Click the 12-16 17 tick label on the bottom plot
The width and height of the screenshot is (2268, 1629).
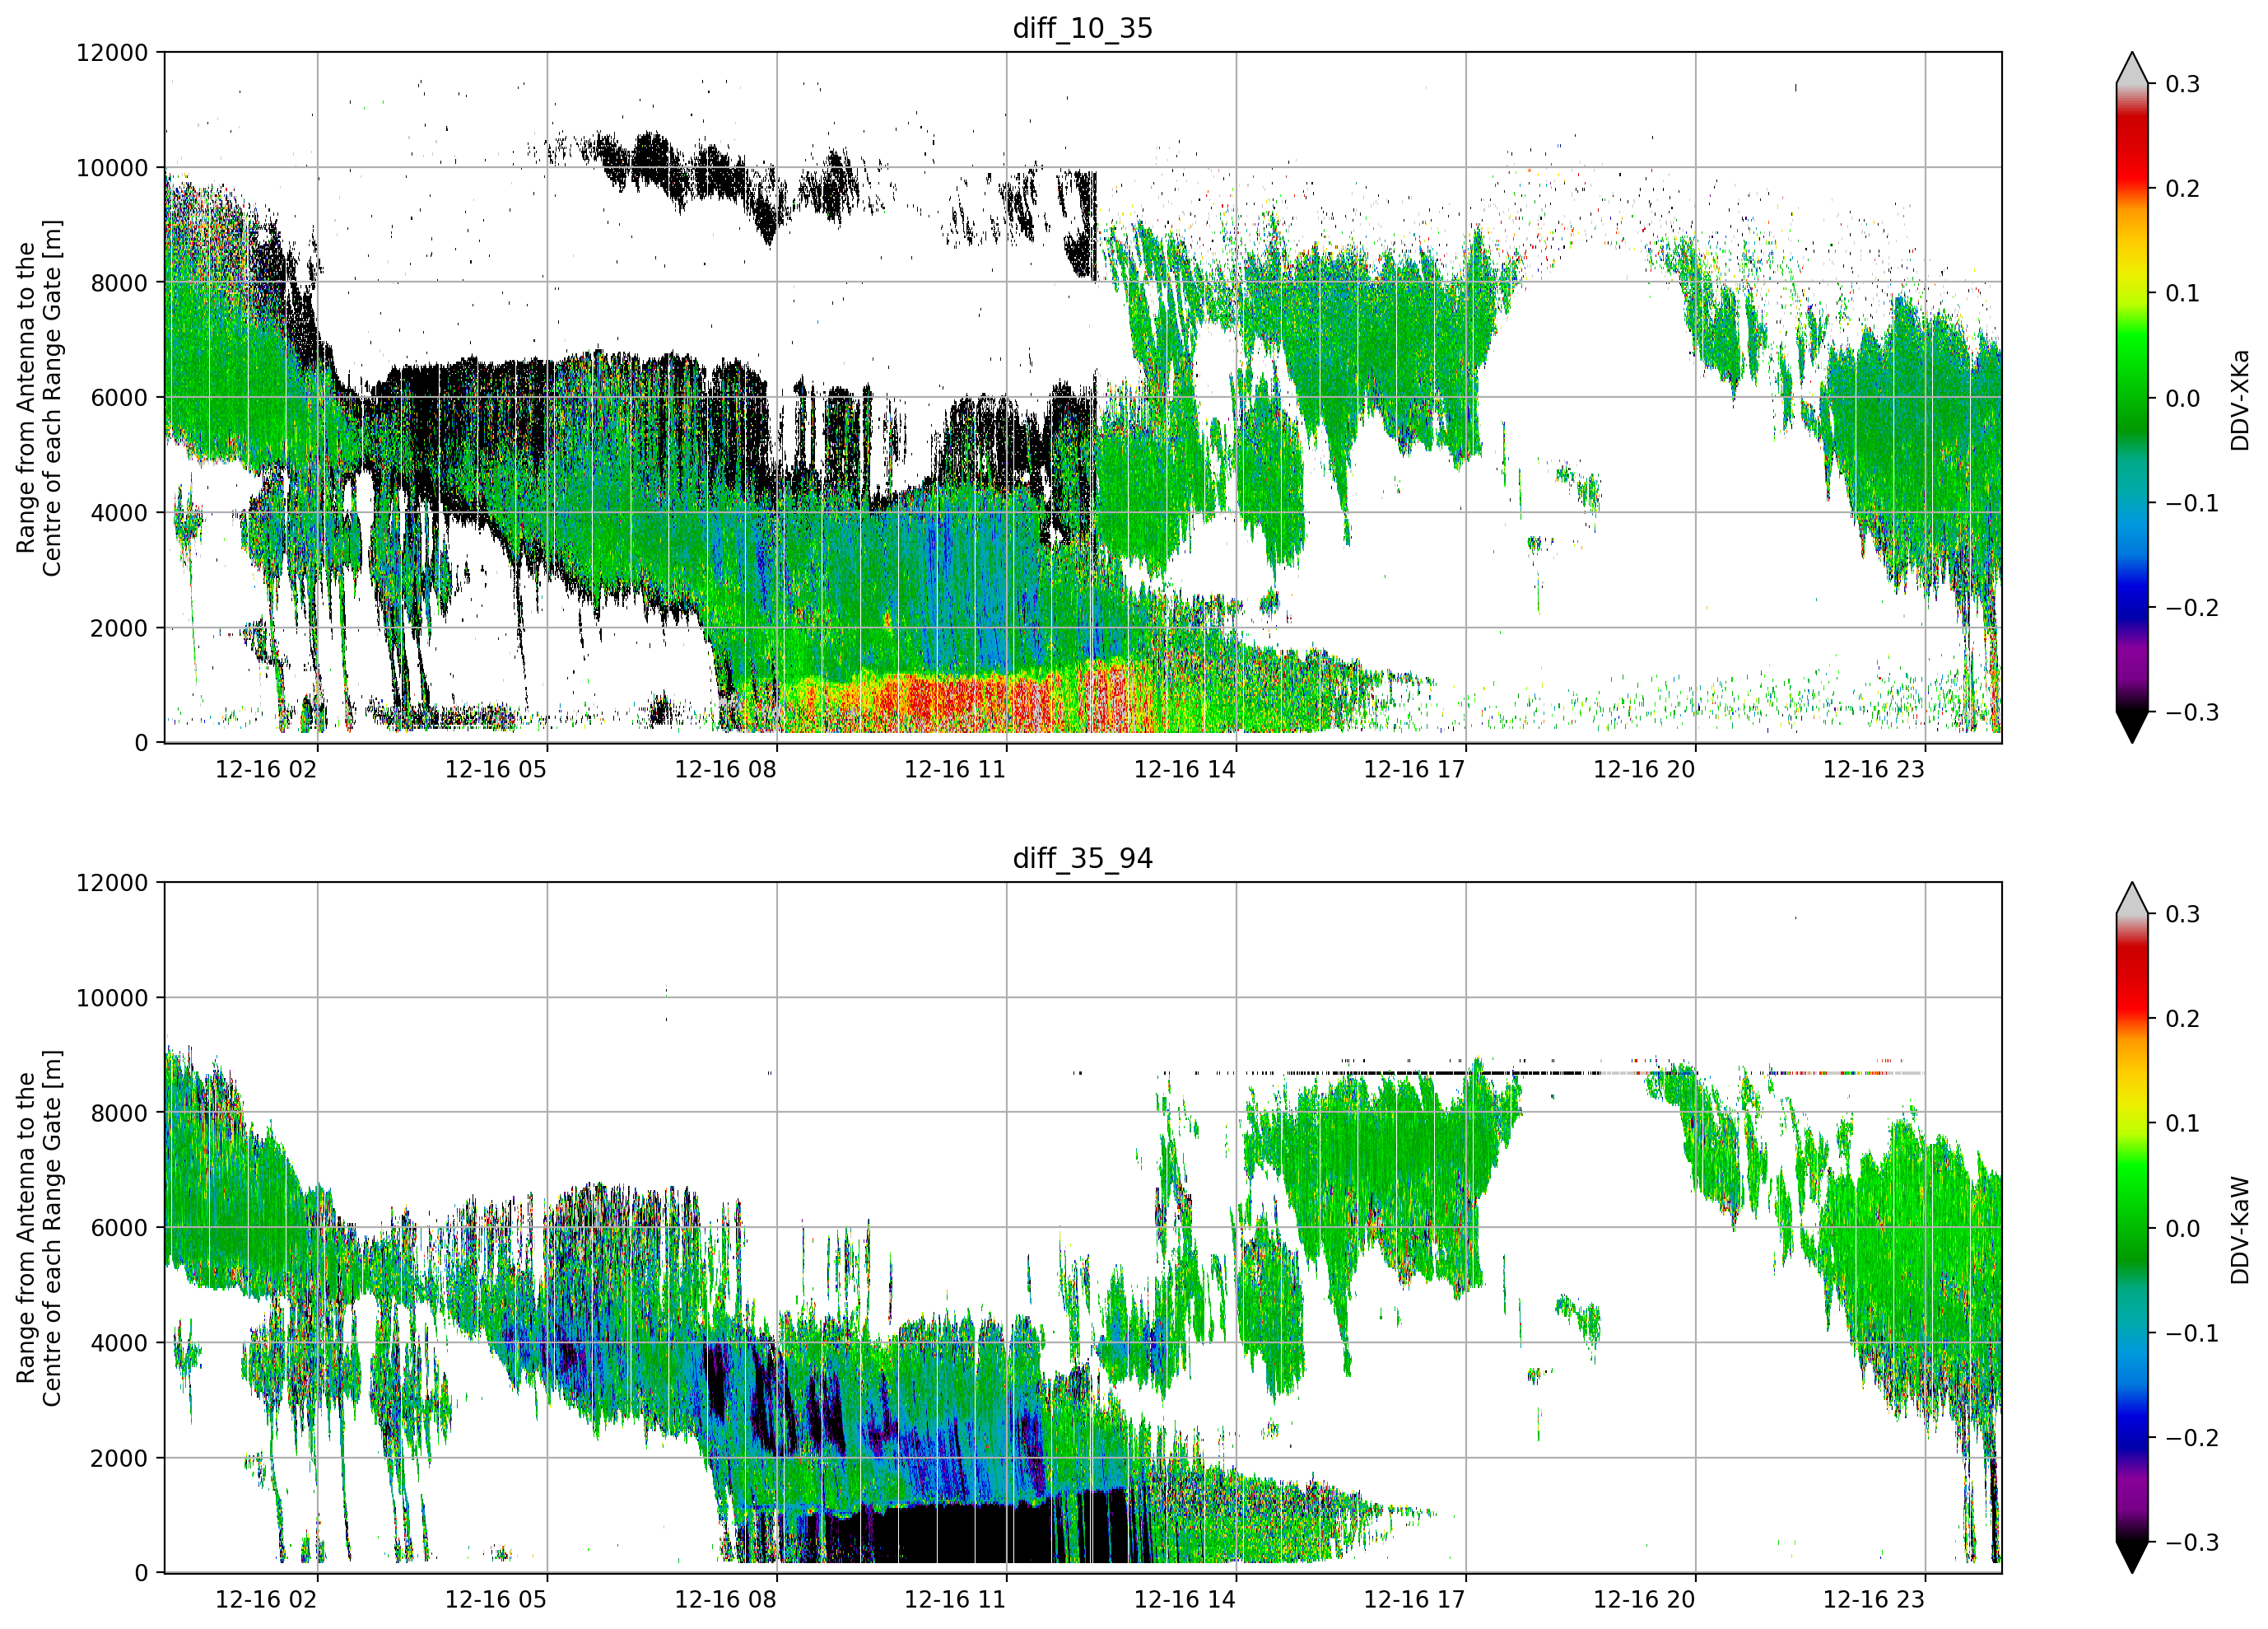point(1414,1599)
